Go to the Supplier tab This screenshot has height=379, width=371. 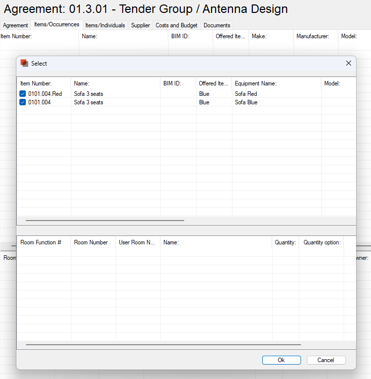[141, 25]
